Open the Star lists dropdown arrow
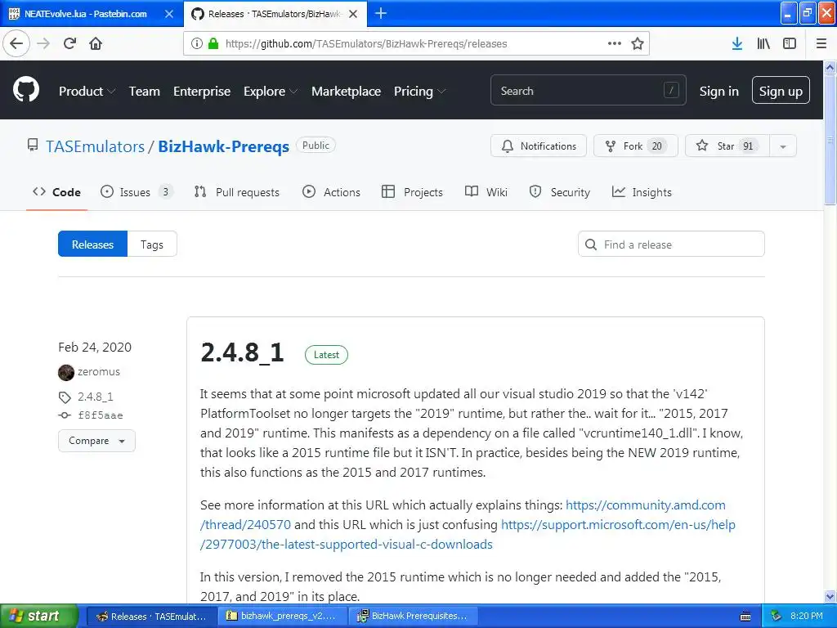Screen dimensions: 837x628 point(783,146)
